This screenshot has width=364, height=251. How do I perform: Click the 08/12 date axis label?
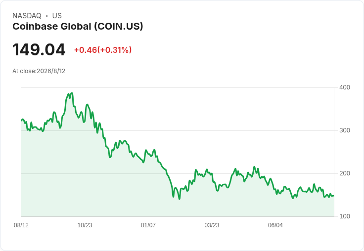pos(21,225)
